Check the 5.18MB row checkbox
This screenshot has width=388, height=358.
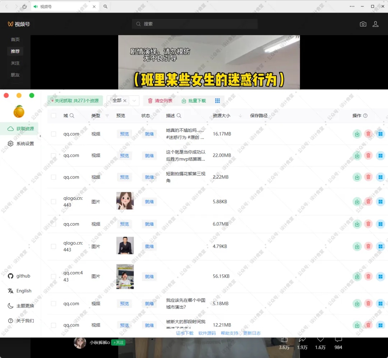point(54,303)
